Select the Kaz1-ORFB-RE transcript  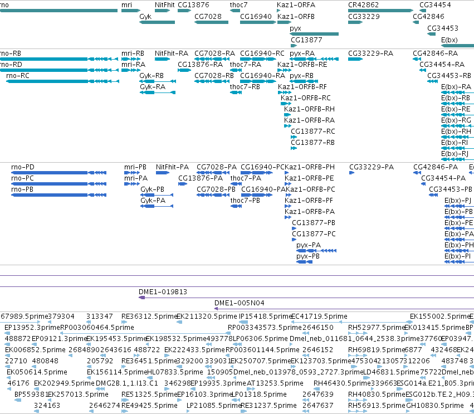(x=285, y=70)
